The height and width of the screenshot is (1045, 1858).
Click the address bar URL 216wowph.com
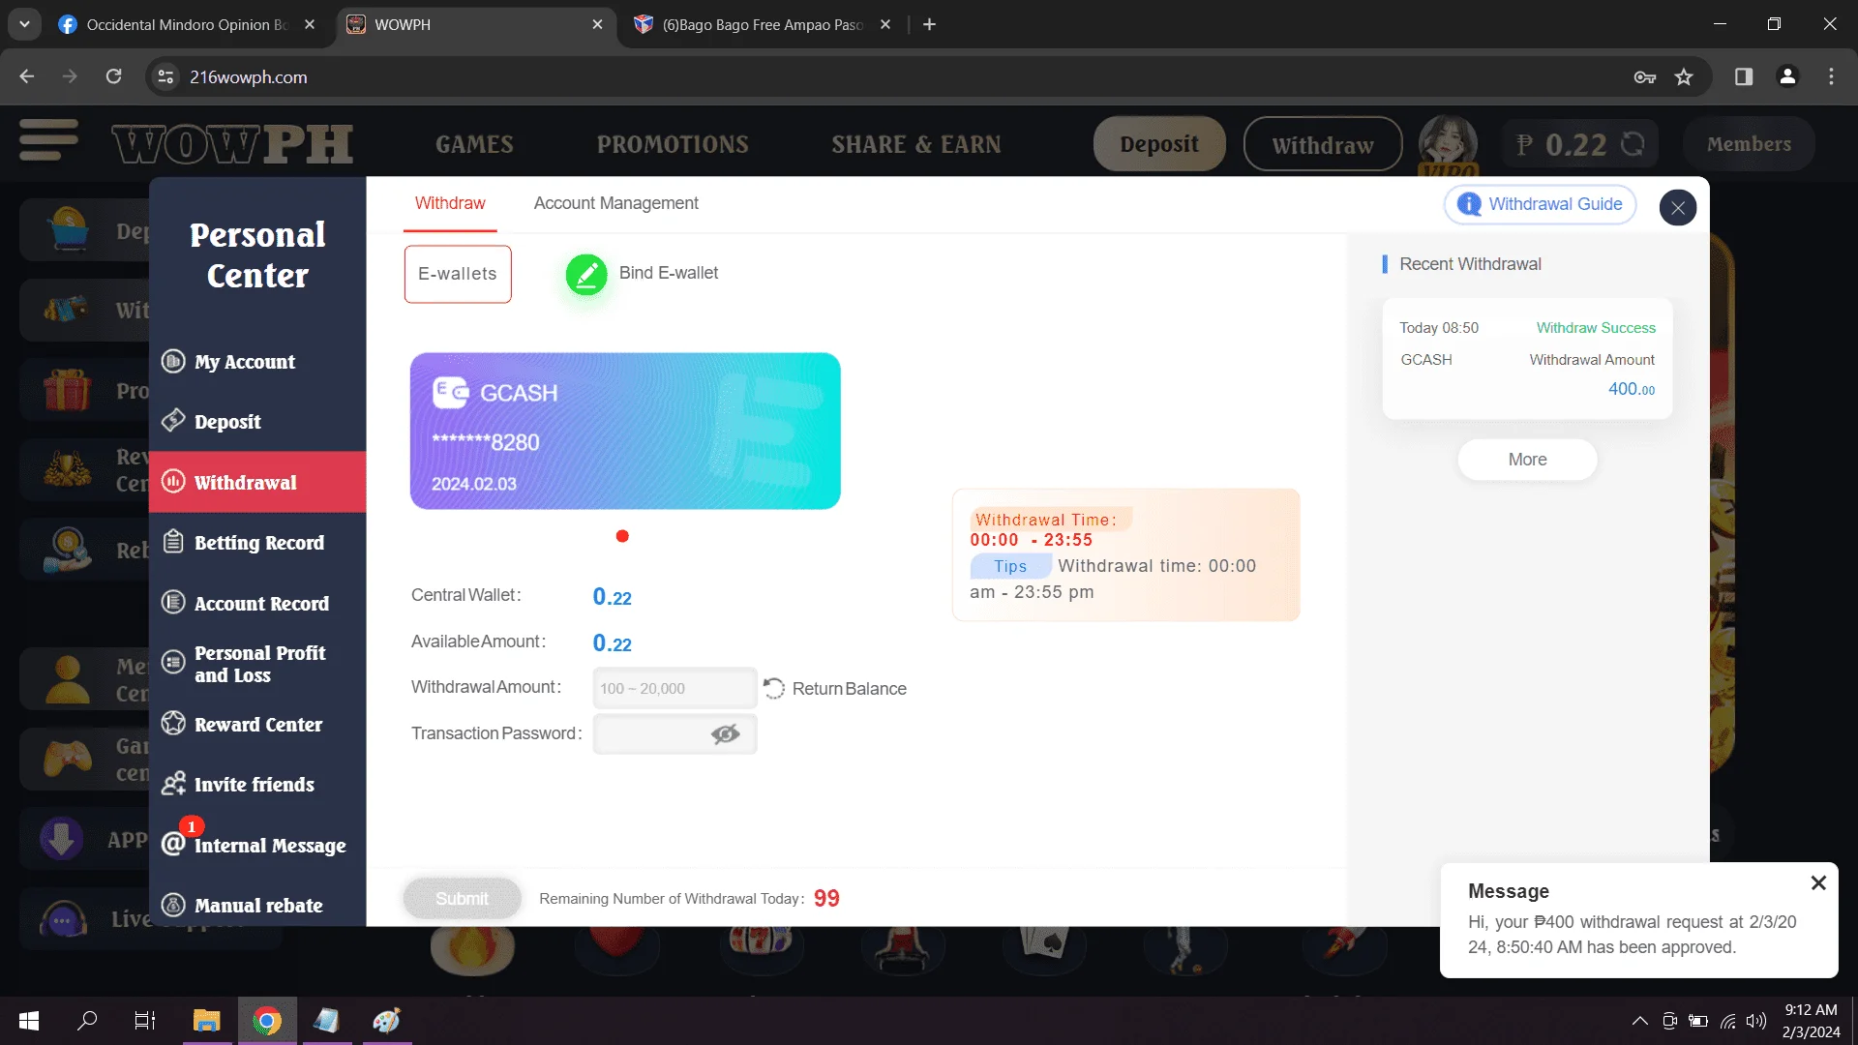(x=249, y=77)
